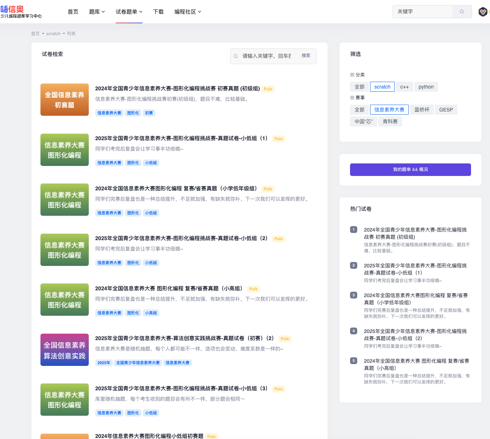This screenshot has height=439, width=490.
Task: Open the 首页 menu item
Action: (x=73, y=12)
